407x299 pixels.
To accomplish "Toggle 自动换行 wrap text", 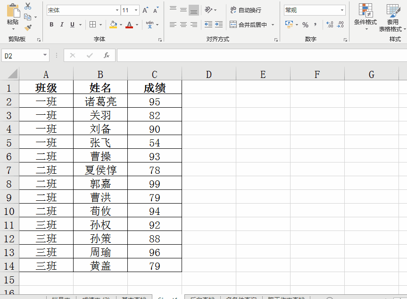I will coord(246,10).
